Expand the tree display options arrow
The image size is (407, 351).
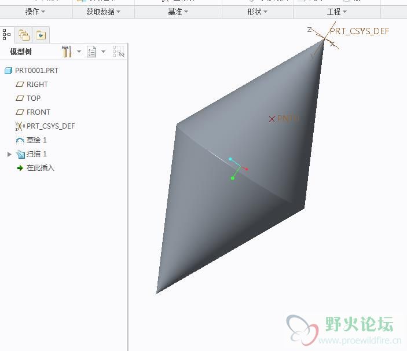click(x=103, y=52)
